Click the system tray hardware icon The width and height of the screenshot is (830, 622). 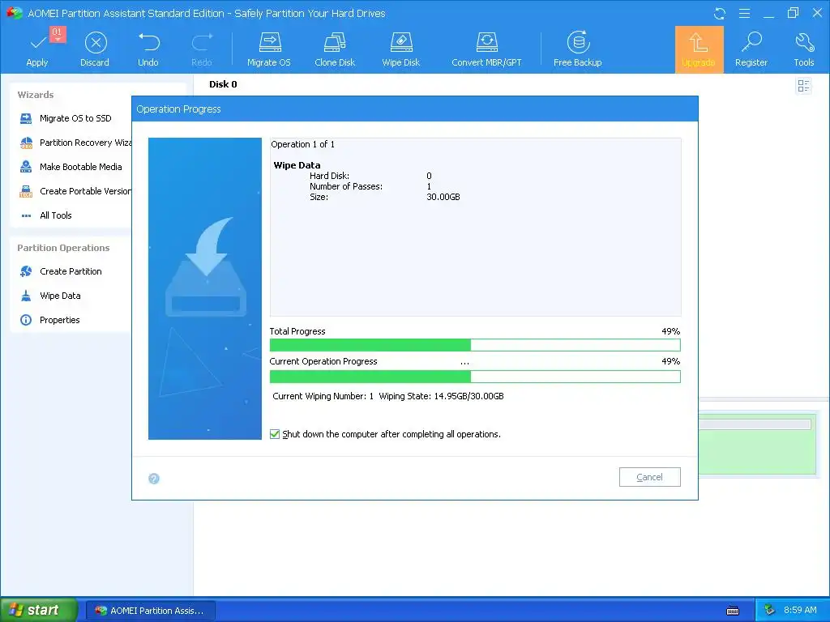pyautogui.click(x=770, y=611)
